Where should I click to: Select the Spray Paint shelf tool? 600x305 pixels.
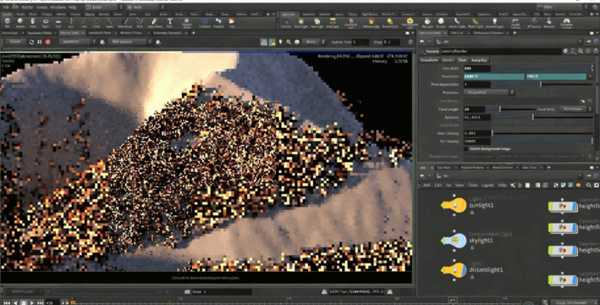154,23
